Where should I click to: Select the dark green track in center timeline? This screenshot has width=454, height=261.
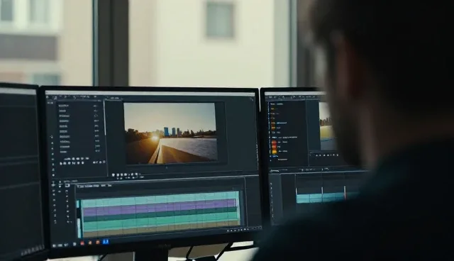click(160, 215)
